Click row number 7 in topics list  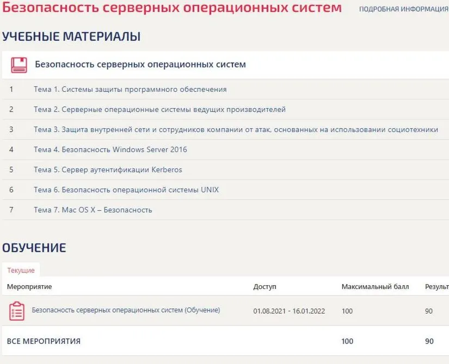[11, 210]
